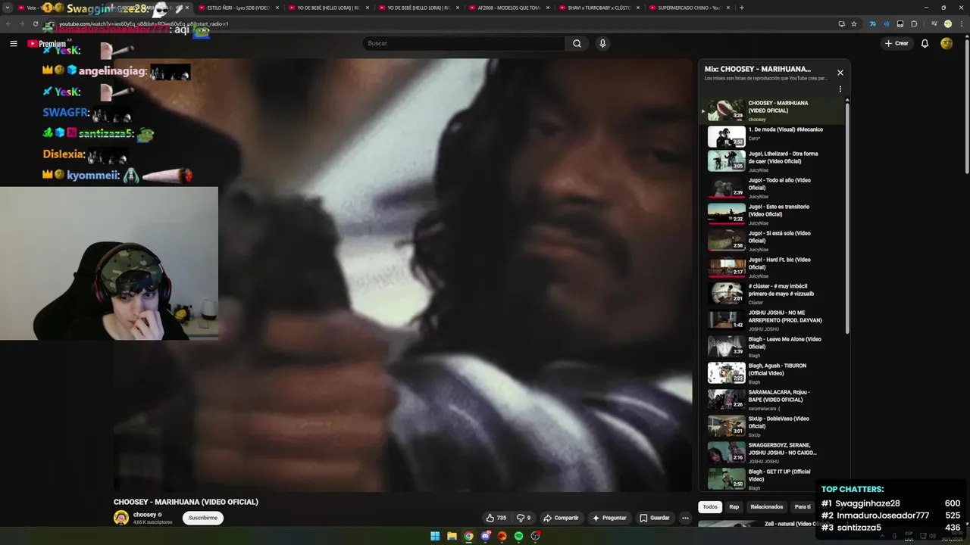This screenshot has height=545, width=970.
Task: Select the Rap filter chip
Action: click(x=734, y=506)
